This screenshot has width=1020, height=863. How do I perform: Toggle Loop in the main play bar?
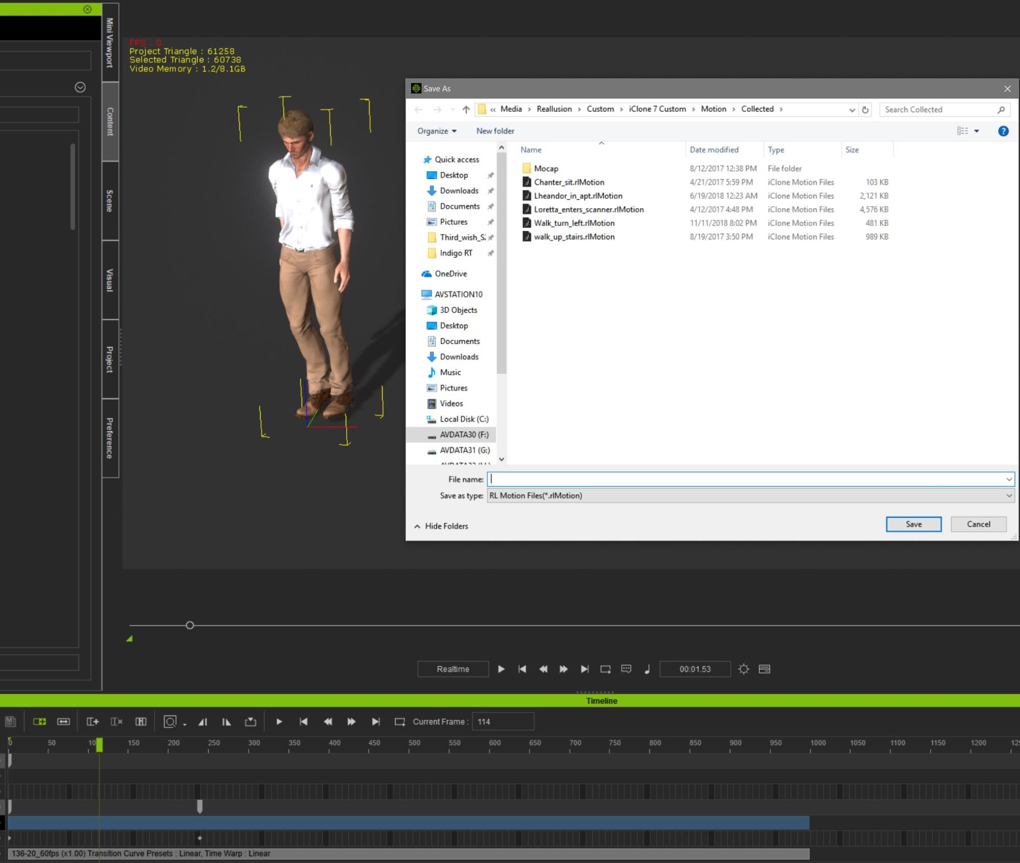(x=605, y=669)
